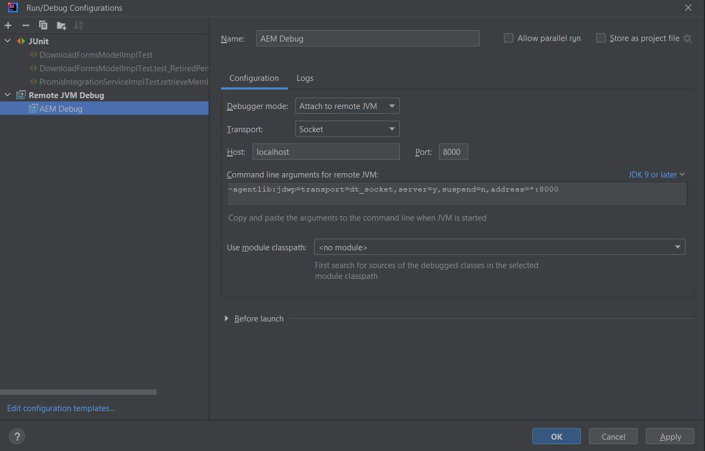The image size is (705, 451).
Task: Collapse the JUnit tree node
Action: click(x=8, y=41)
